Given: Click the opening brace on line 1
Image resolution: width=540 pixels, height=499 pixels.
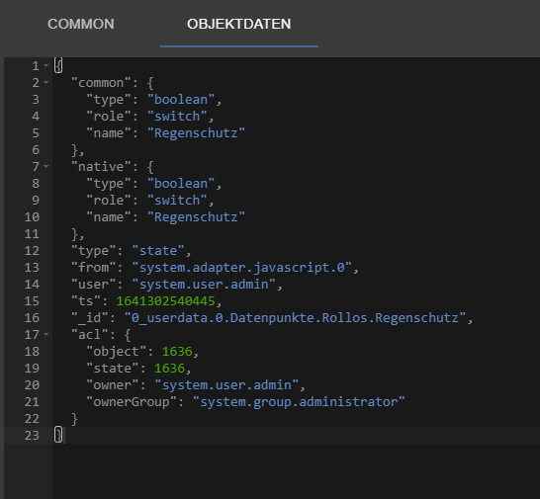Looking at the screenshot, I should coord(58,65).
